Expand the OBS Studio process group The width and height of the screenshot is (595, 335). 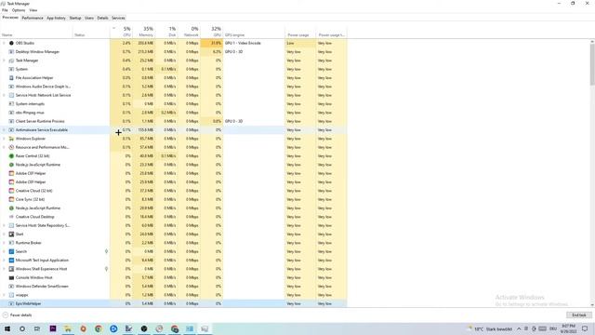tap(4, 43)
